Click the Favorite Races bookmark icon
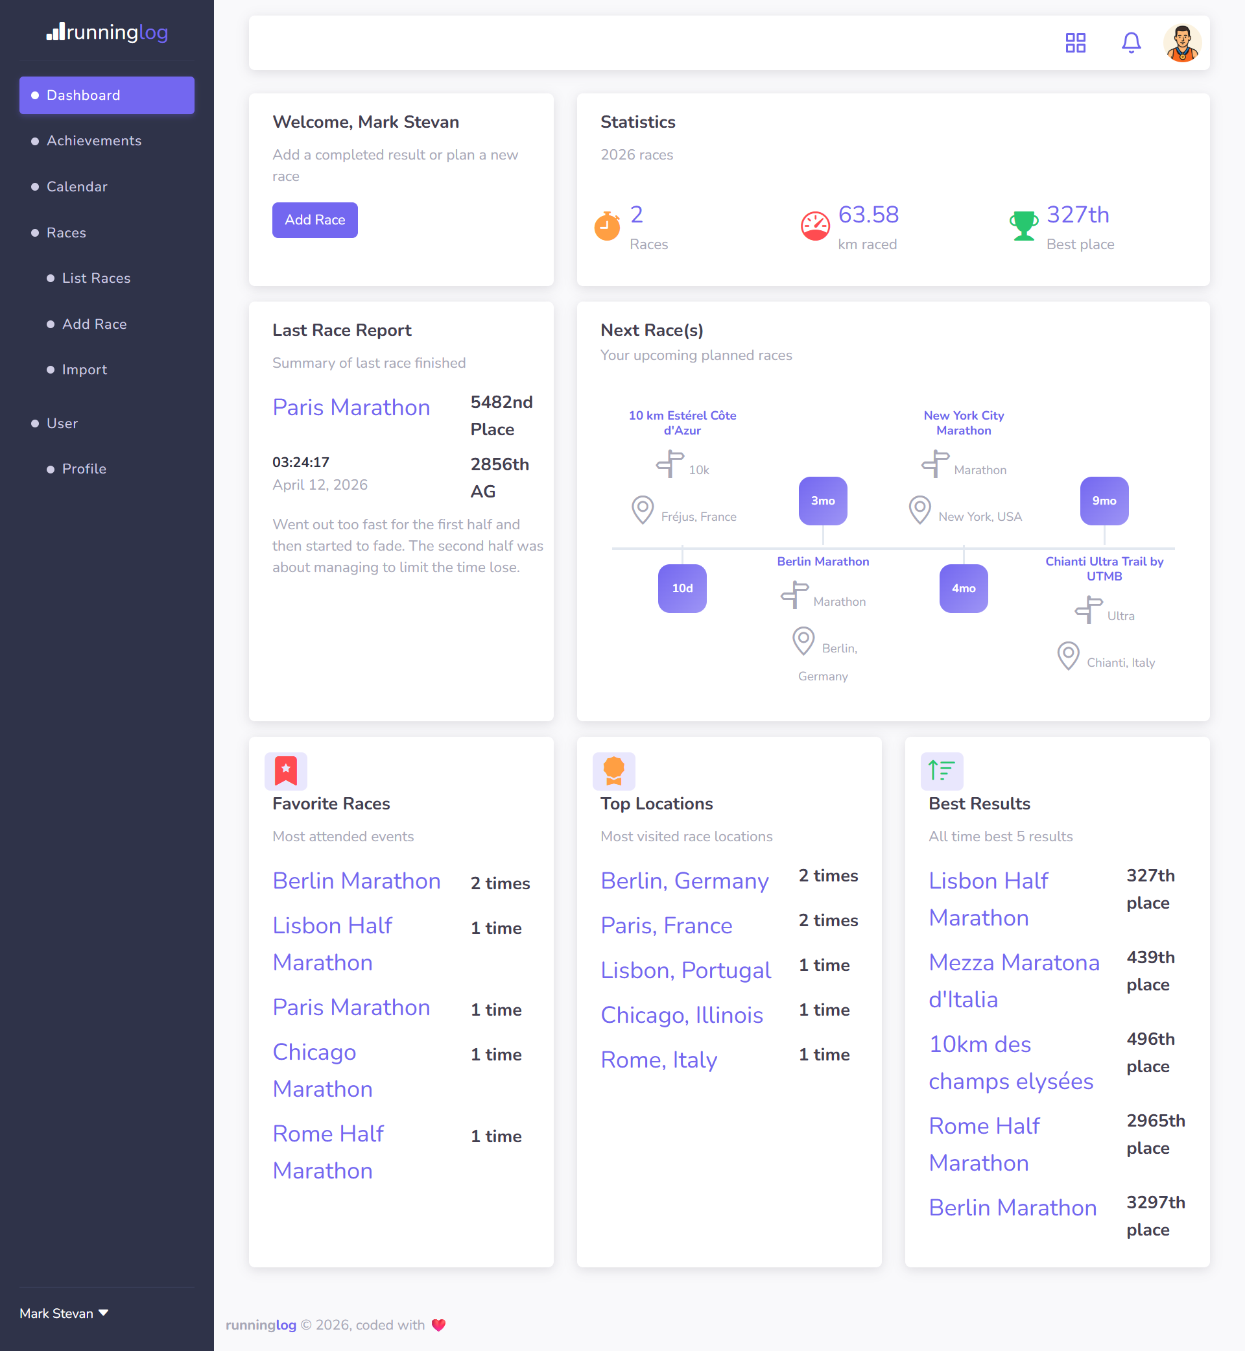 (x=286, y=771)
